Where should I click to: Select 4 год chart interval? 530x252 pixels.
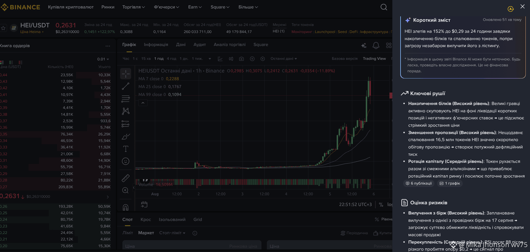coord(171,59)
